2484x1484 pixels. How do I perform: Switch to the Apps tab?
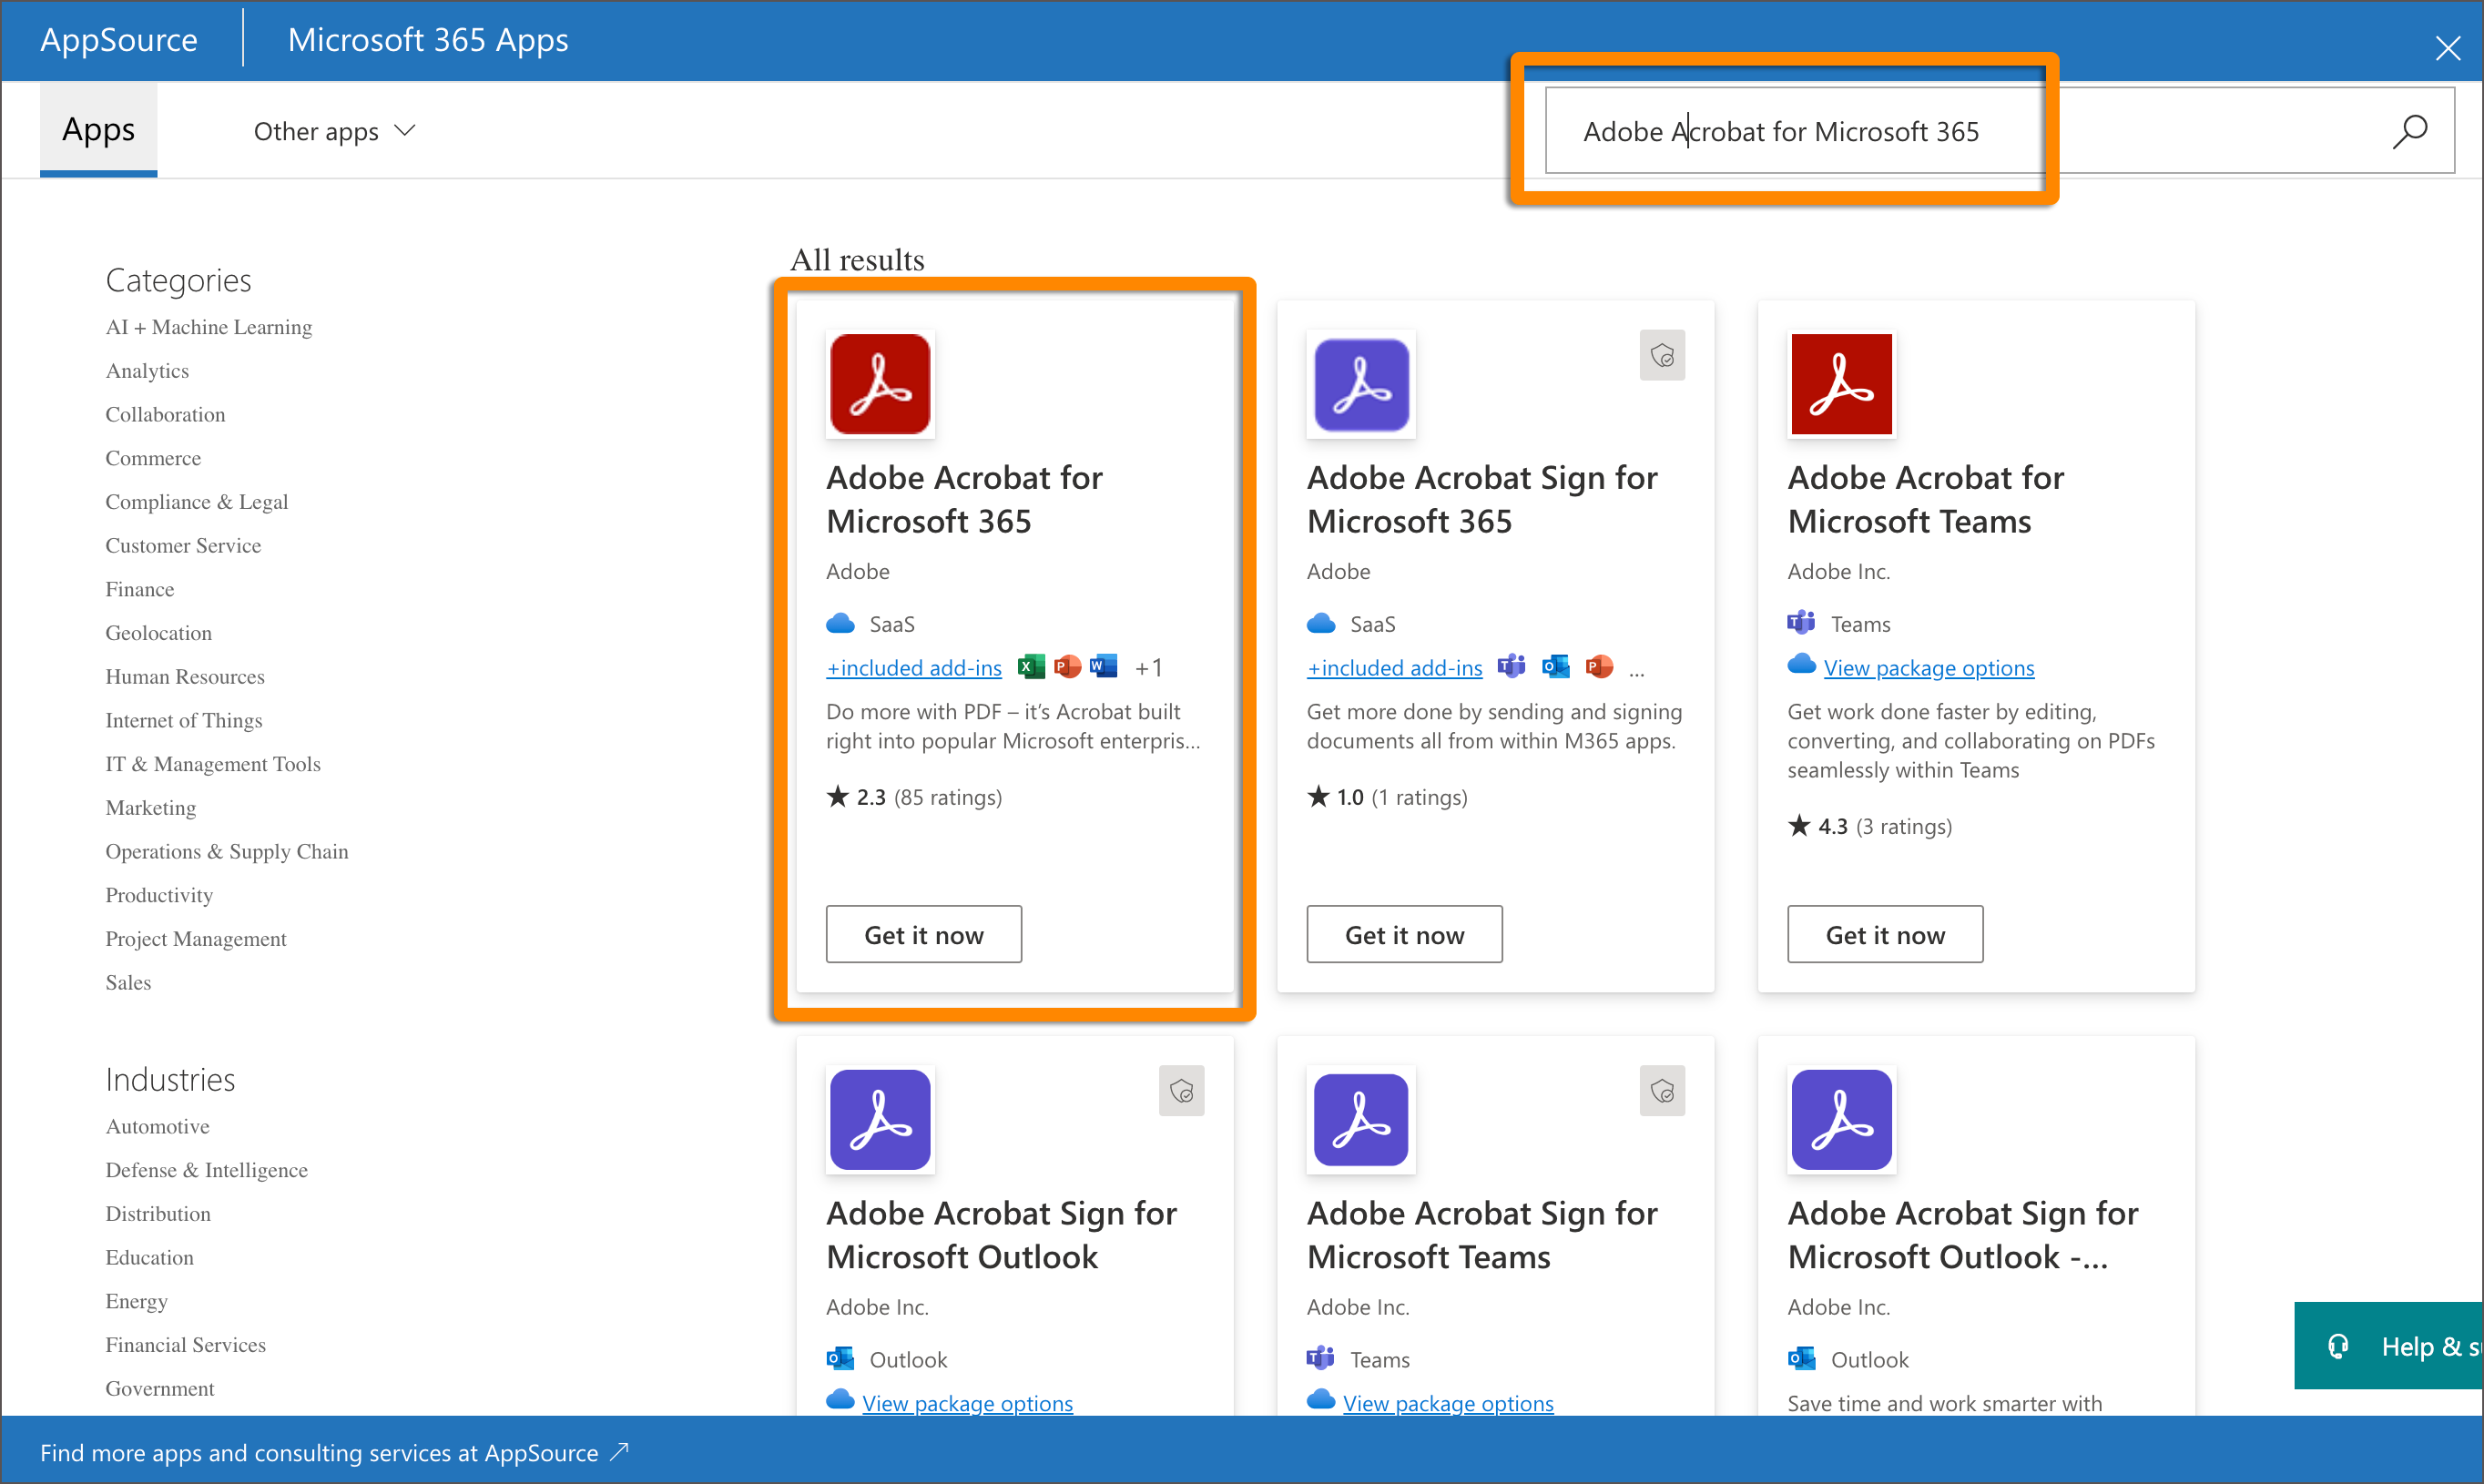coord(98,129)
